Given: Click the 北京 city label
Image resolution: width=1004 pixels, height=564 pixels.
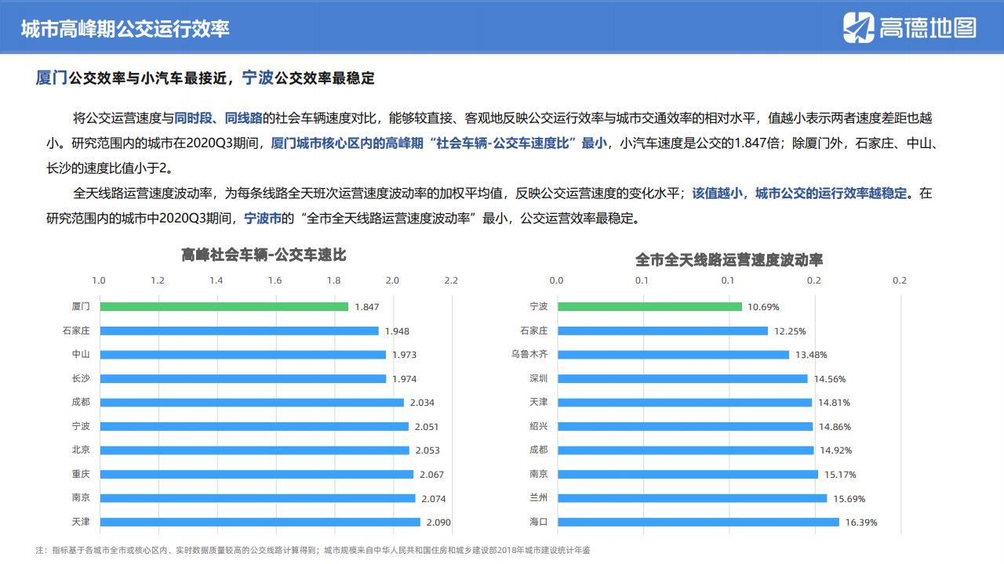Looking at the screenshot, I should [81, 450].
